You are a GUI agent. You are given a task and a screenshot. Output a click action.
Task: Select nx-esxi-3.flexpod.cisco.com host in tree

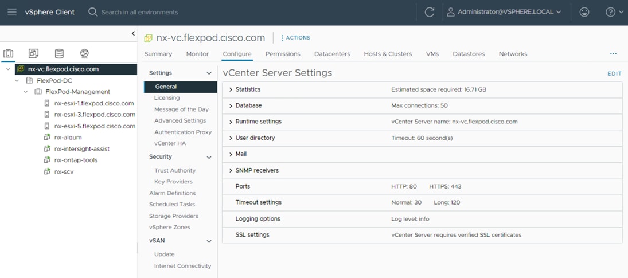[x=95, y=115]
